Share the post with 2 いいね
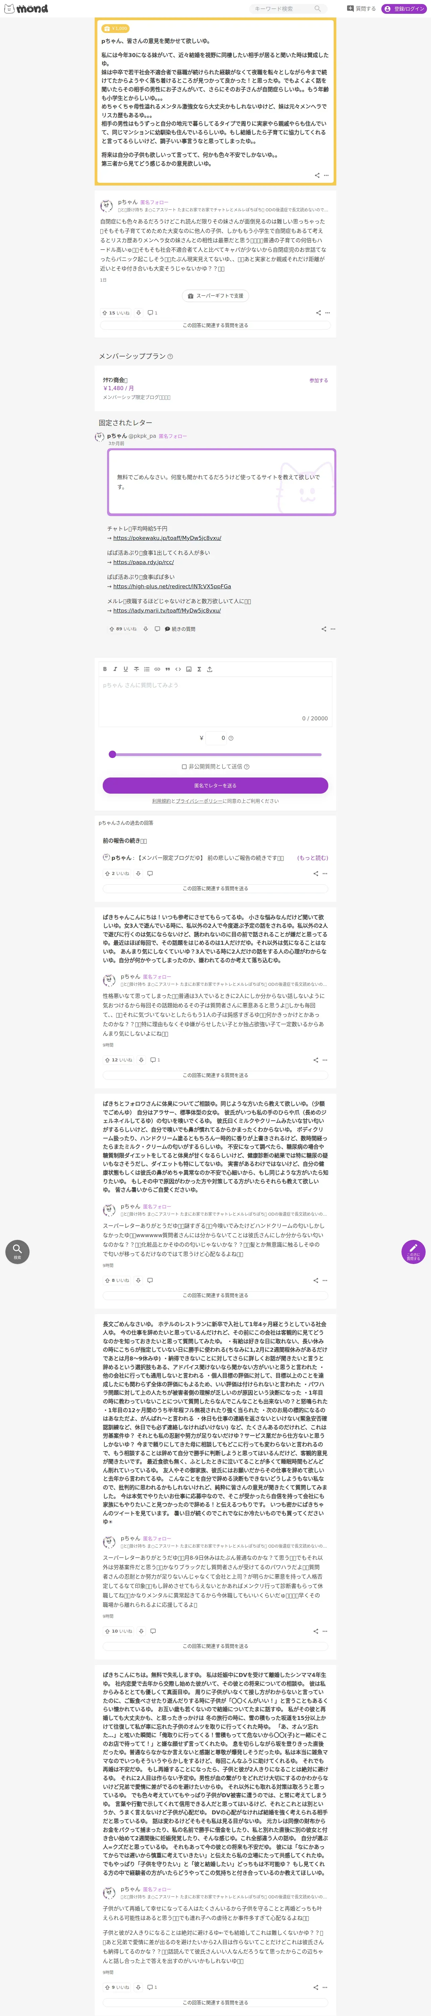431x2016 pixels. [315, 873]
